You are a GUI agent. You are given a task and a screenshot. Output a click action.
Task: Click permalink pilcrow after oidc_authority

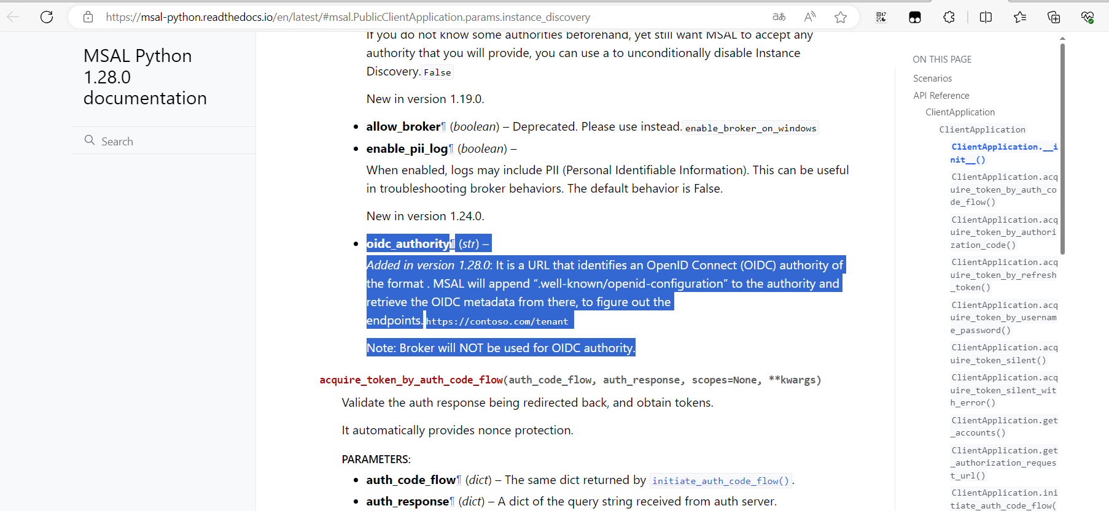pyautogui.click(x=452, y=244)
